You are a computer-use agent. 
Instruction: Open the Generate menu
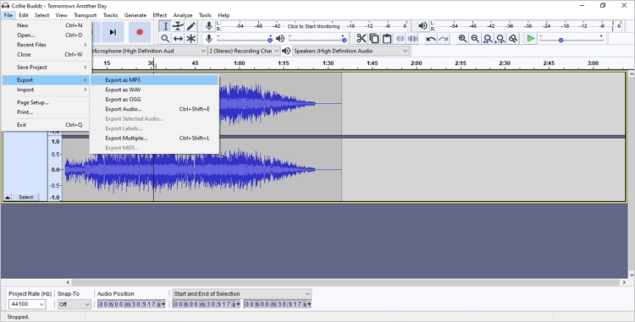tap(135, 15)
